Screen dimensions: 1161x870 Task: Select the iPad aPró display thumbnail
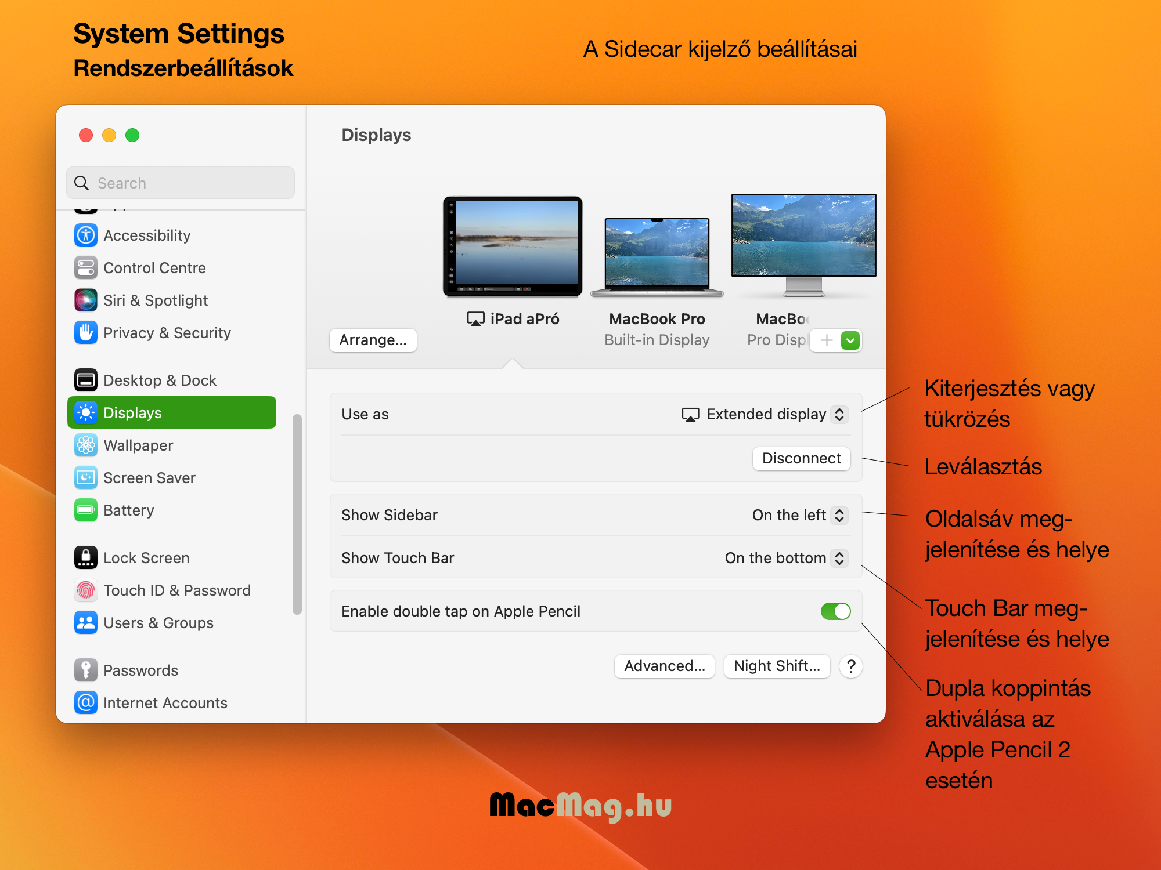point(513,246)
